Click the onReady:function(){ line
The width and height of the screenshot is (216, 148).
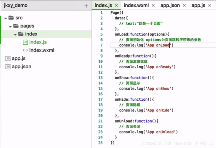[135, 56]
